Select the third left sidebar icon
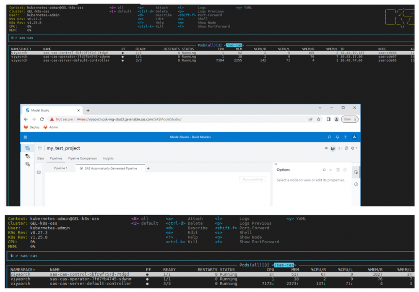Screen dimensions: 419x292 pyautogui.click(x=28, y=164)
